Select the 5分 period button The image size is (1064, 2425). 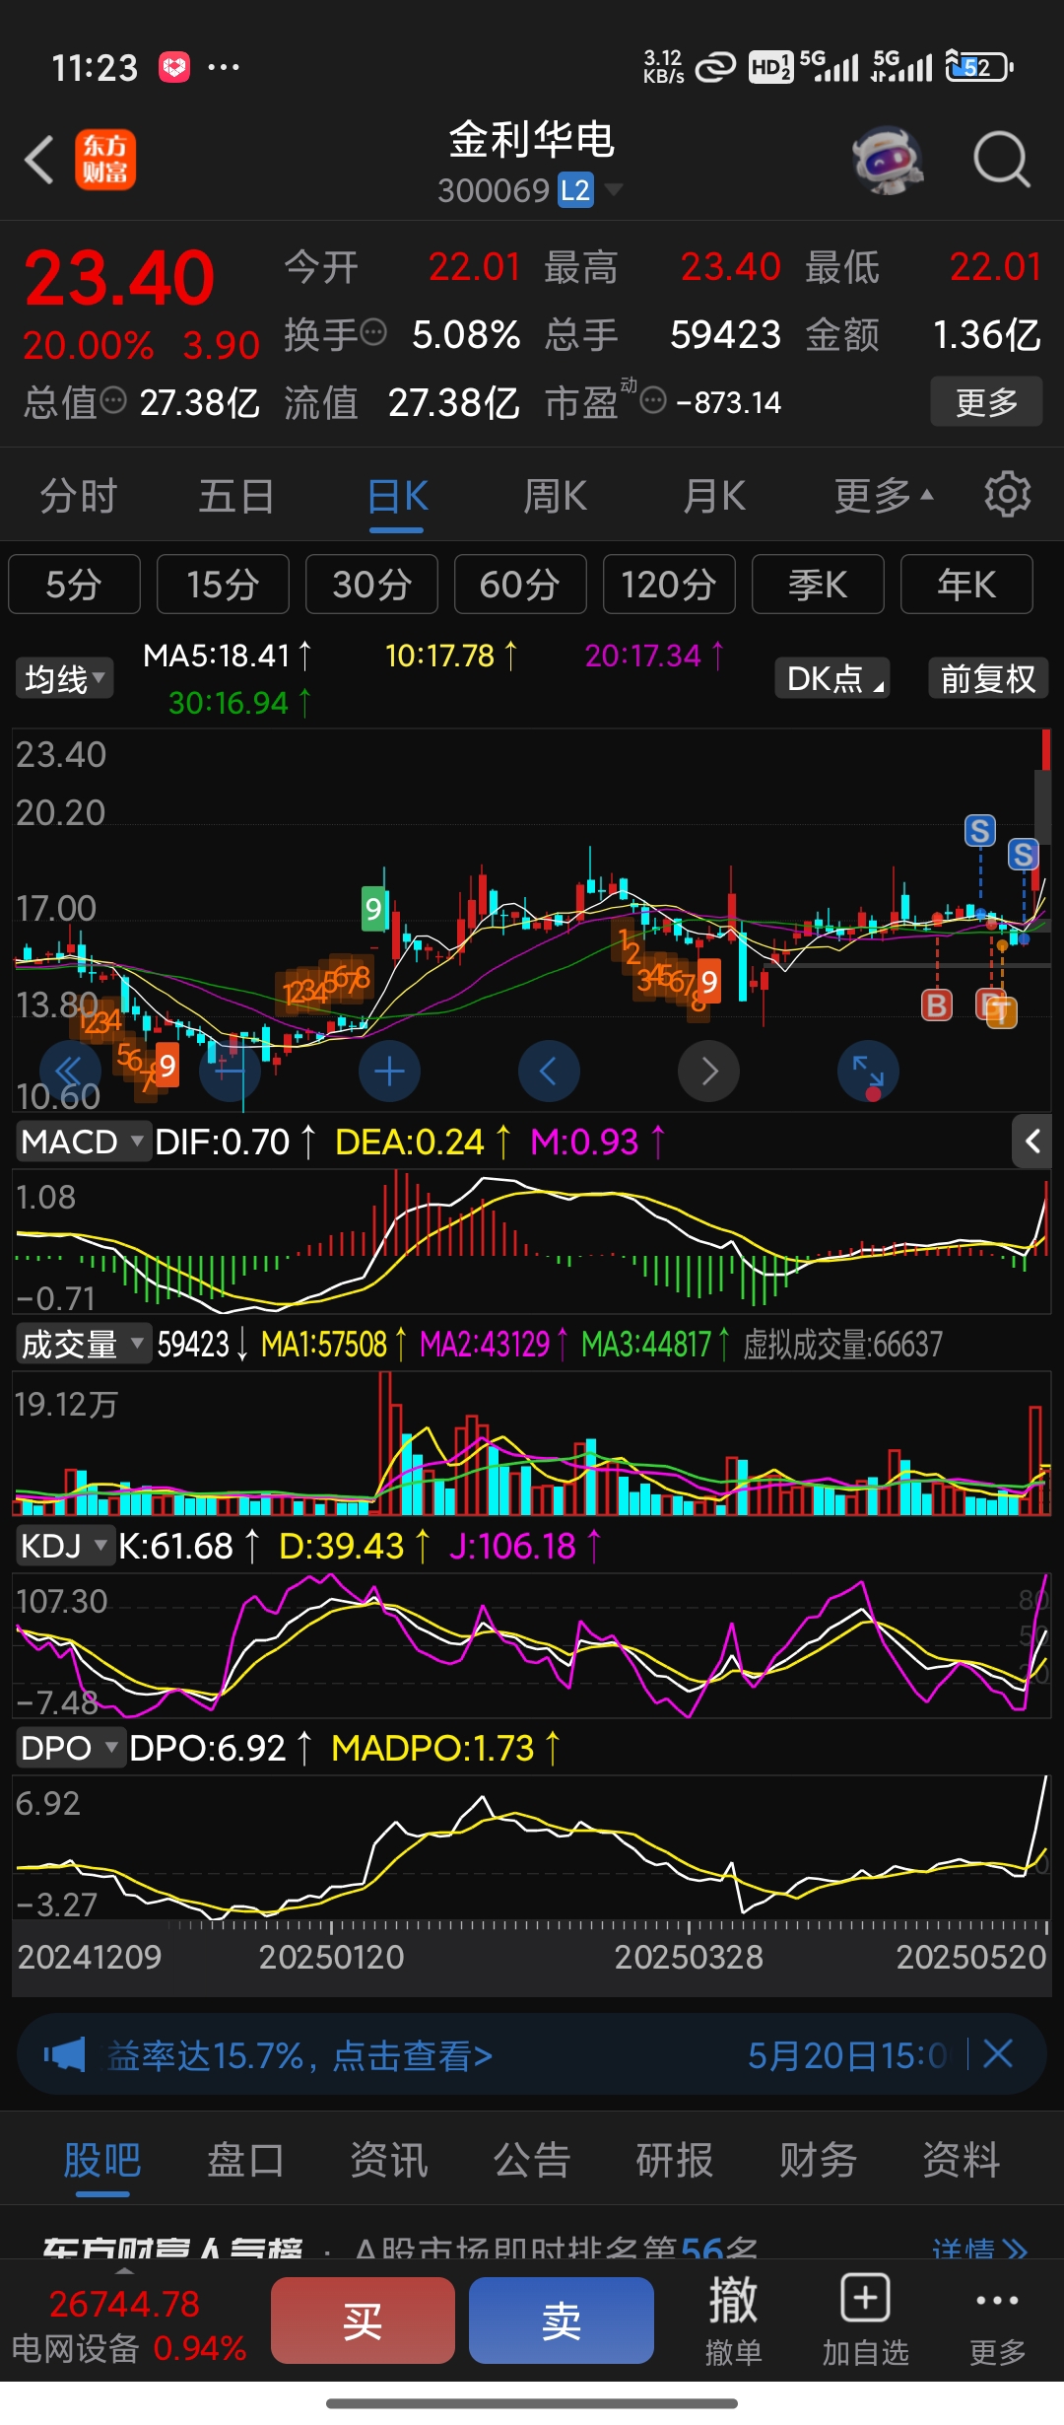pos(74,585)
